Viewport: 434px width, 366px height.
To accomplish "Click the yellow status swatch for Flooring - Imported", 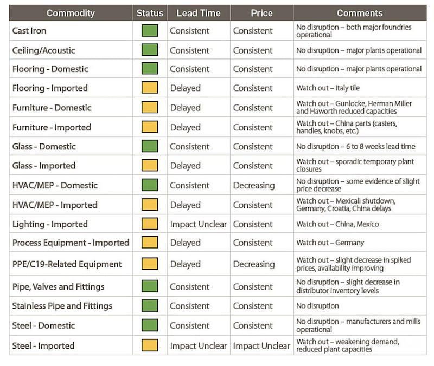I will tap(149, 88).
